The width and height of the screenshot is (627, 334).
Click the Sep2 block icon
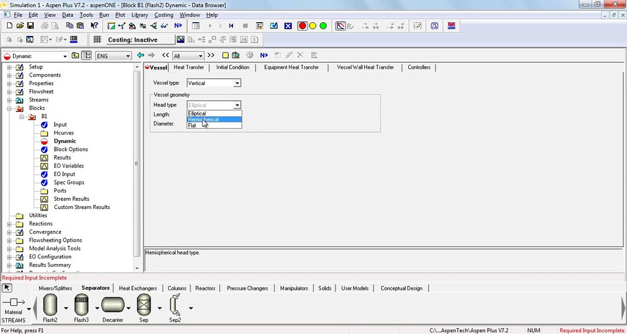[x=175, y=305]
